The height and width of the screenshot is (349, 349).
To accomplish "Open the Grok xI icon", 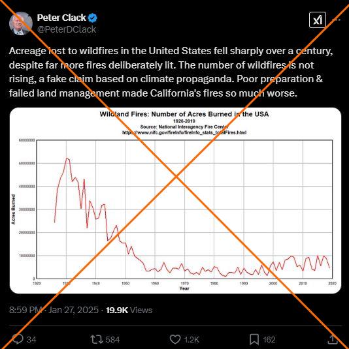I will click(318, 20).
